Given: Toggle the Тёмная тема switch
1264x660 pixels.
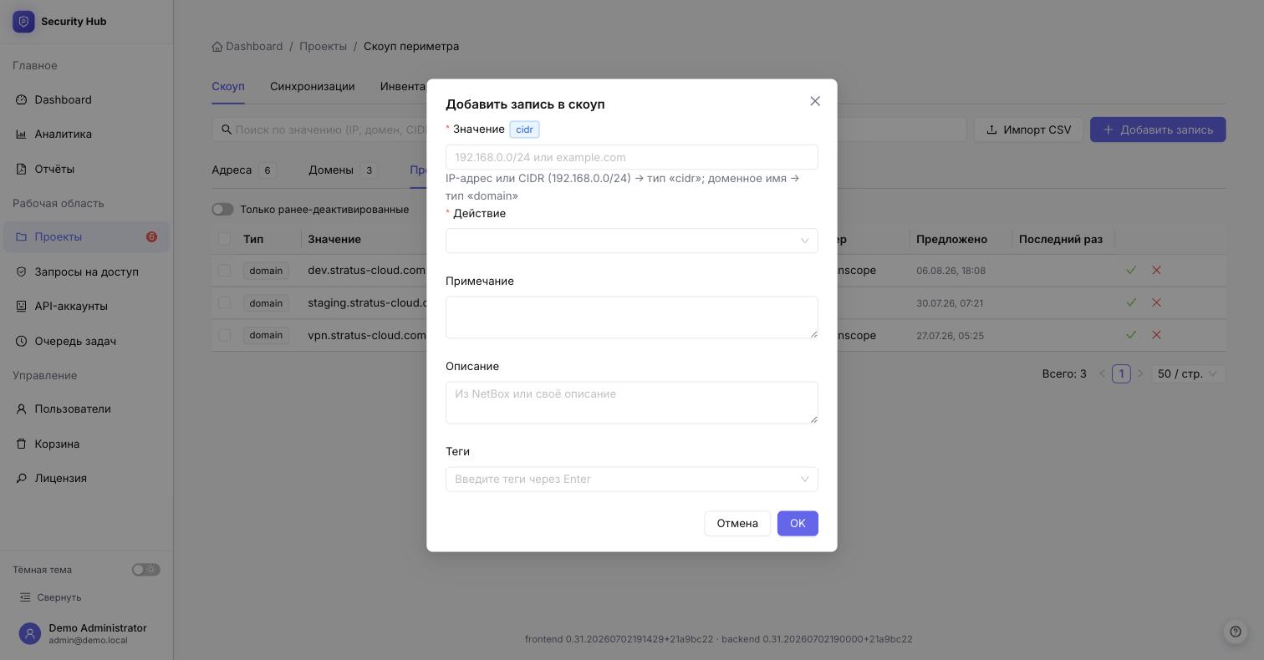Looking at the screenshot, I should tap(145, 570).
